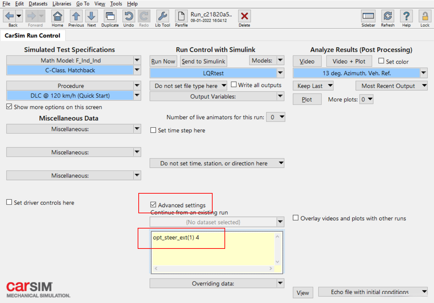Open the LQRtest Simulink model link
This screenshot has height=303, width=434.
213,73
